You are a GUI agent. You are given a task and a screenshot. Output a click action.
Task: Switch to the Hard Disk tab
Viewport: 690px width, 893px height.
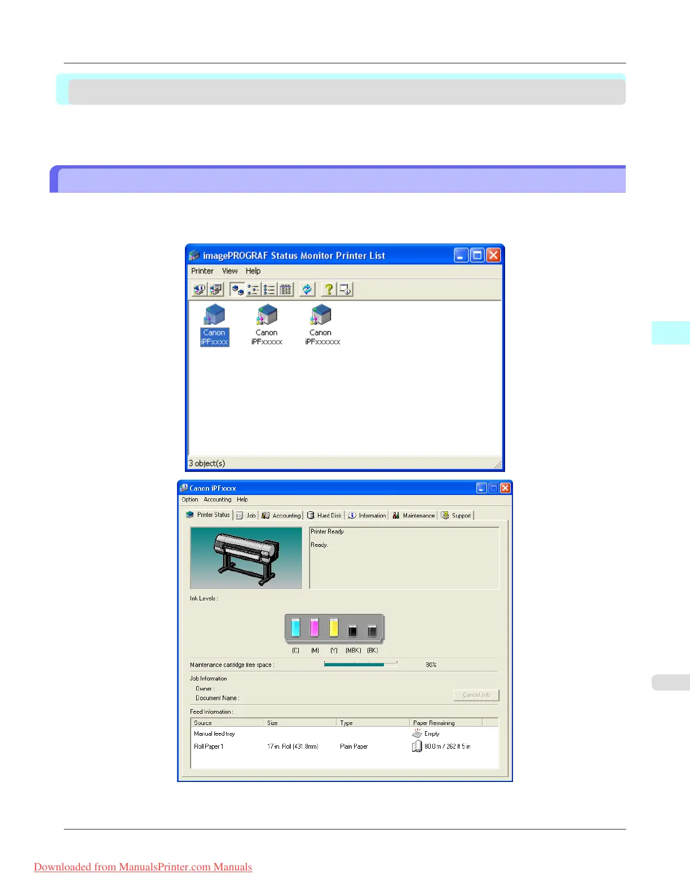tap(325, 515)
